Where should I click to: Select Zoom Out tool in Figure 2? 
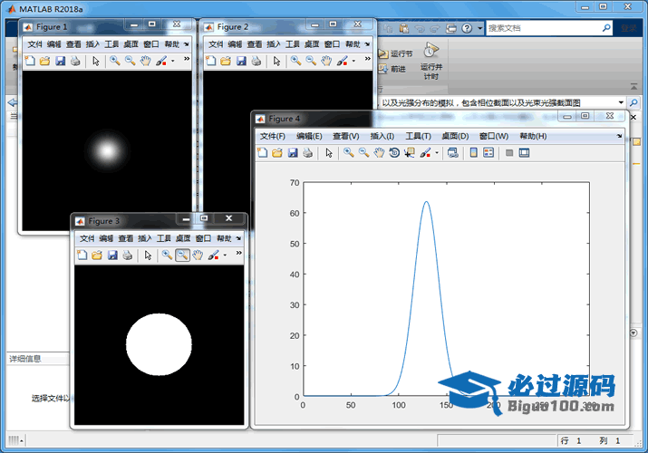[311, 61]
